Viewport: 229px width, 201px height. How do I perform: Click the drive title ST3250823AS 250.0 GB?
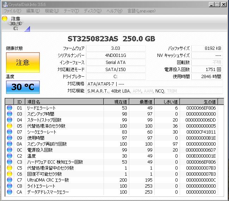point(111,39)
